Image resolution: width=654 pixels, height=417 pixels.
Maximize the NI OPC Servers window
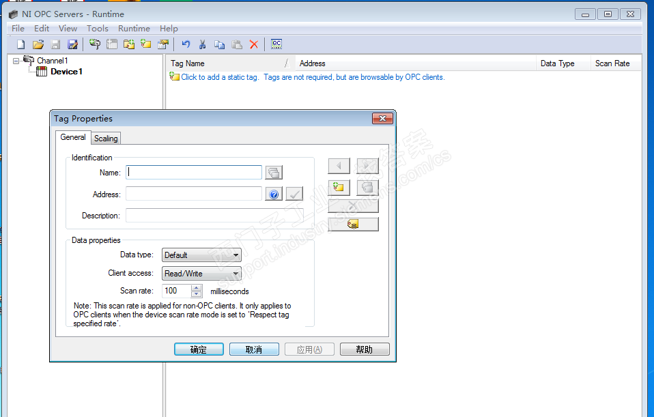(608, 14)
